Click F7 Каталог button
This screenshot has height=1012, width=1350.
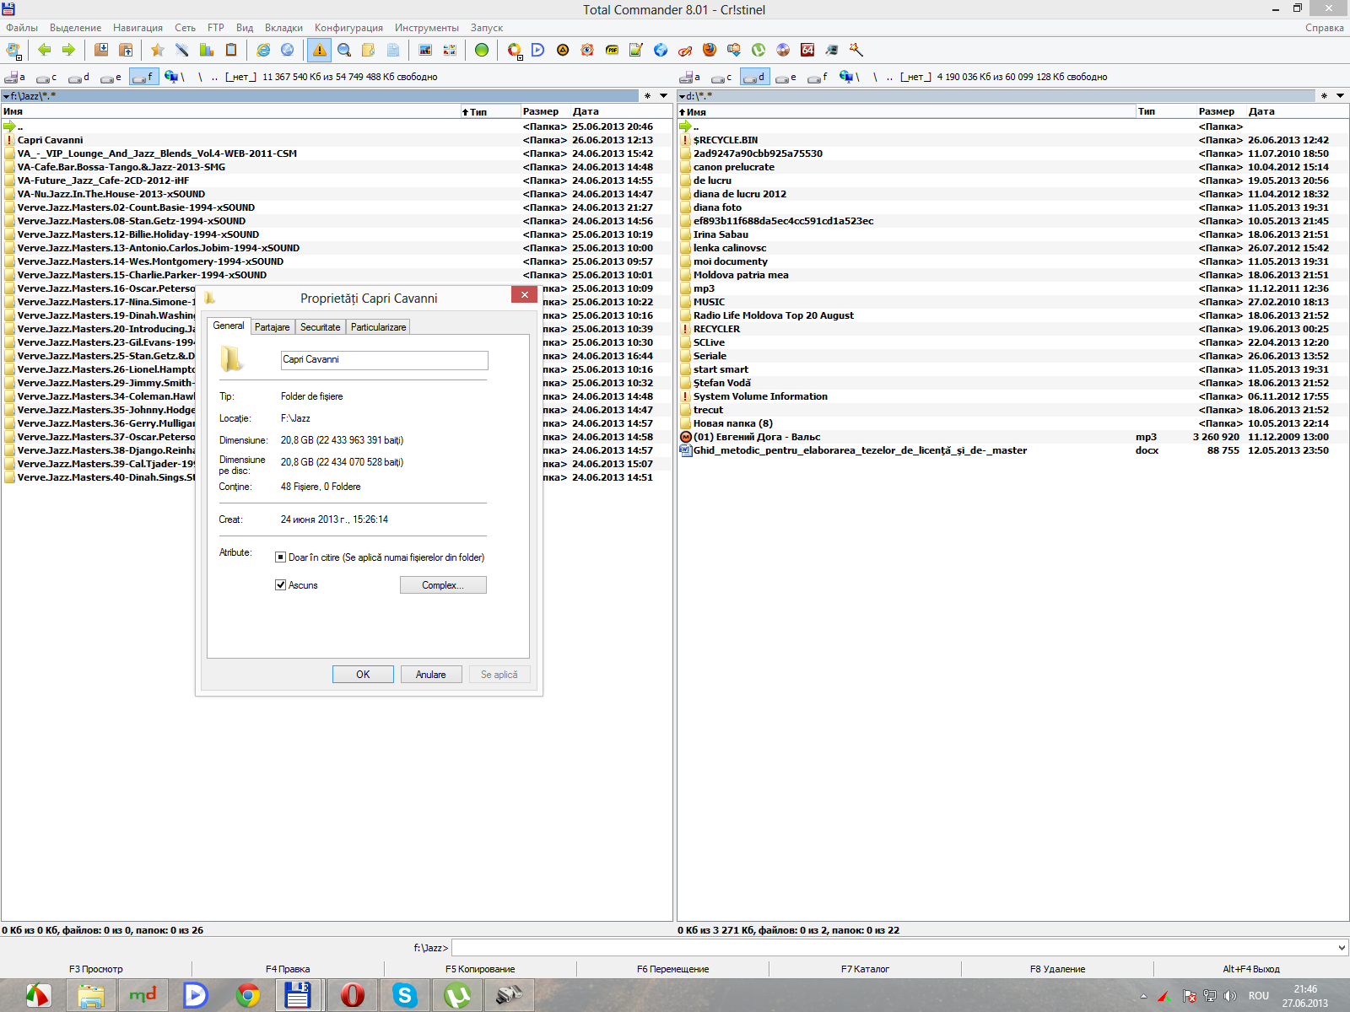865,969
